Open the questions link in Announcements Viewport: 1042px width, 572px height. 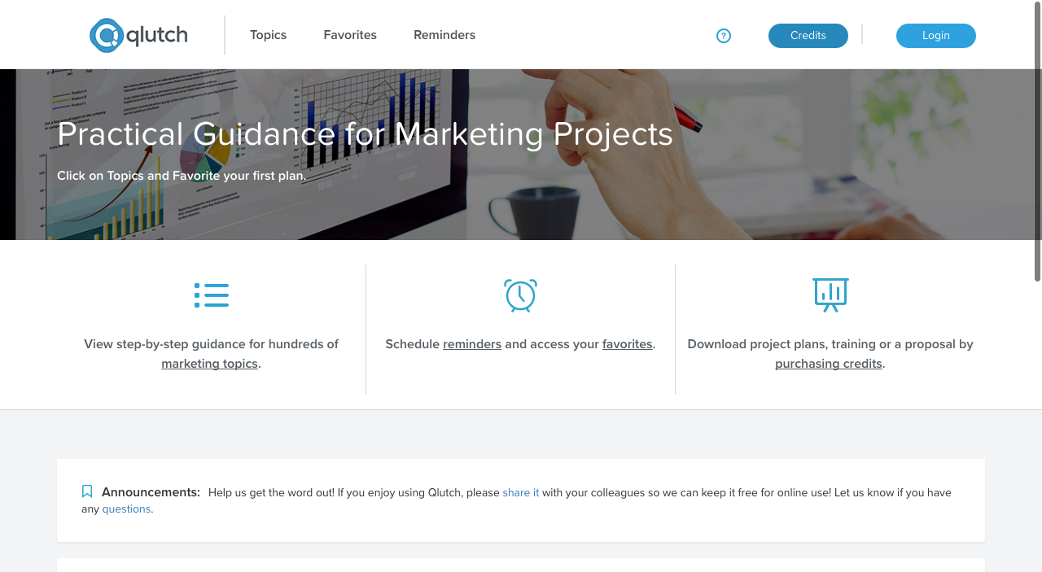tap(126, 509)
